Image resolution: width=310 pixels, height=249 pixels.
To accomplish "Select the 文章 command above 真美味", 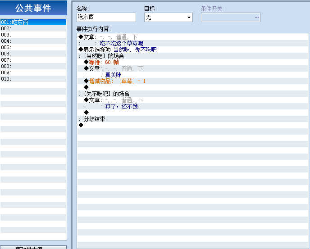I will coord(193,68).
